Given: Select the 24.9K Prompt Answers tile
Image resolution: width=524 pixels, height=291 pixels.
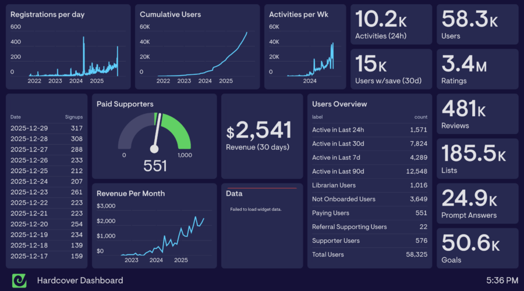Looking at the screenshot, I should 477,203.
